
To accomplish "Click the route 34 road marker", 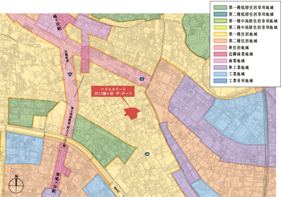I will coord(141,79).
